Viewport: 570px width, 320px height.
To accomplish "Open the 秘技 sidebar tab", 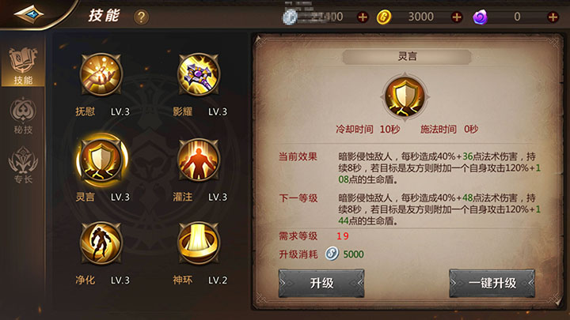I will [23, 115].
